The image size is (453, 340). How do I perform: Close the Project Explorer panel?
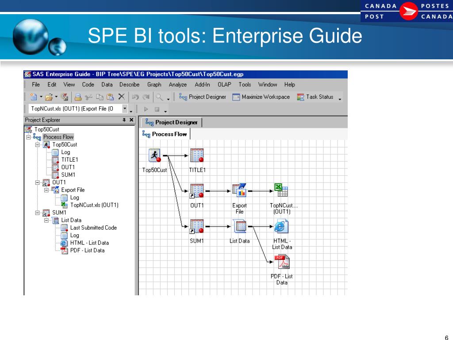(131, 120)
